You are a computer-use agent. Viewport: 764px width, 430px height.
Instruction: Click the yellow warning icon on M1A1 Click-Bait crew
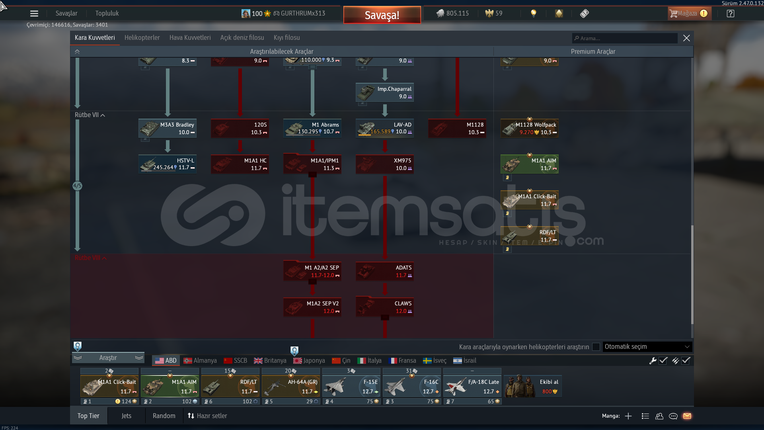tap(118, 401)
